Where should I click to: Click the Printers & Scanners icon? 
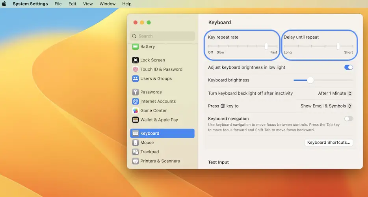(136, 161)
